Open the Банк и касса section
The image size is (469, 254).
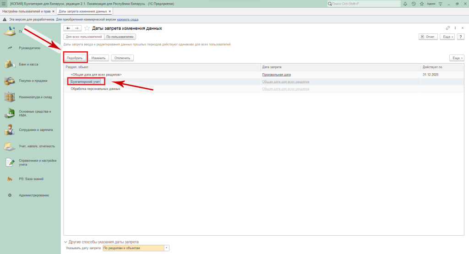point(28,65)
